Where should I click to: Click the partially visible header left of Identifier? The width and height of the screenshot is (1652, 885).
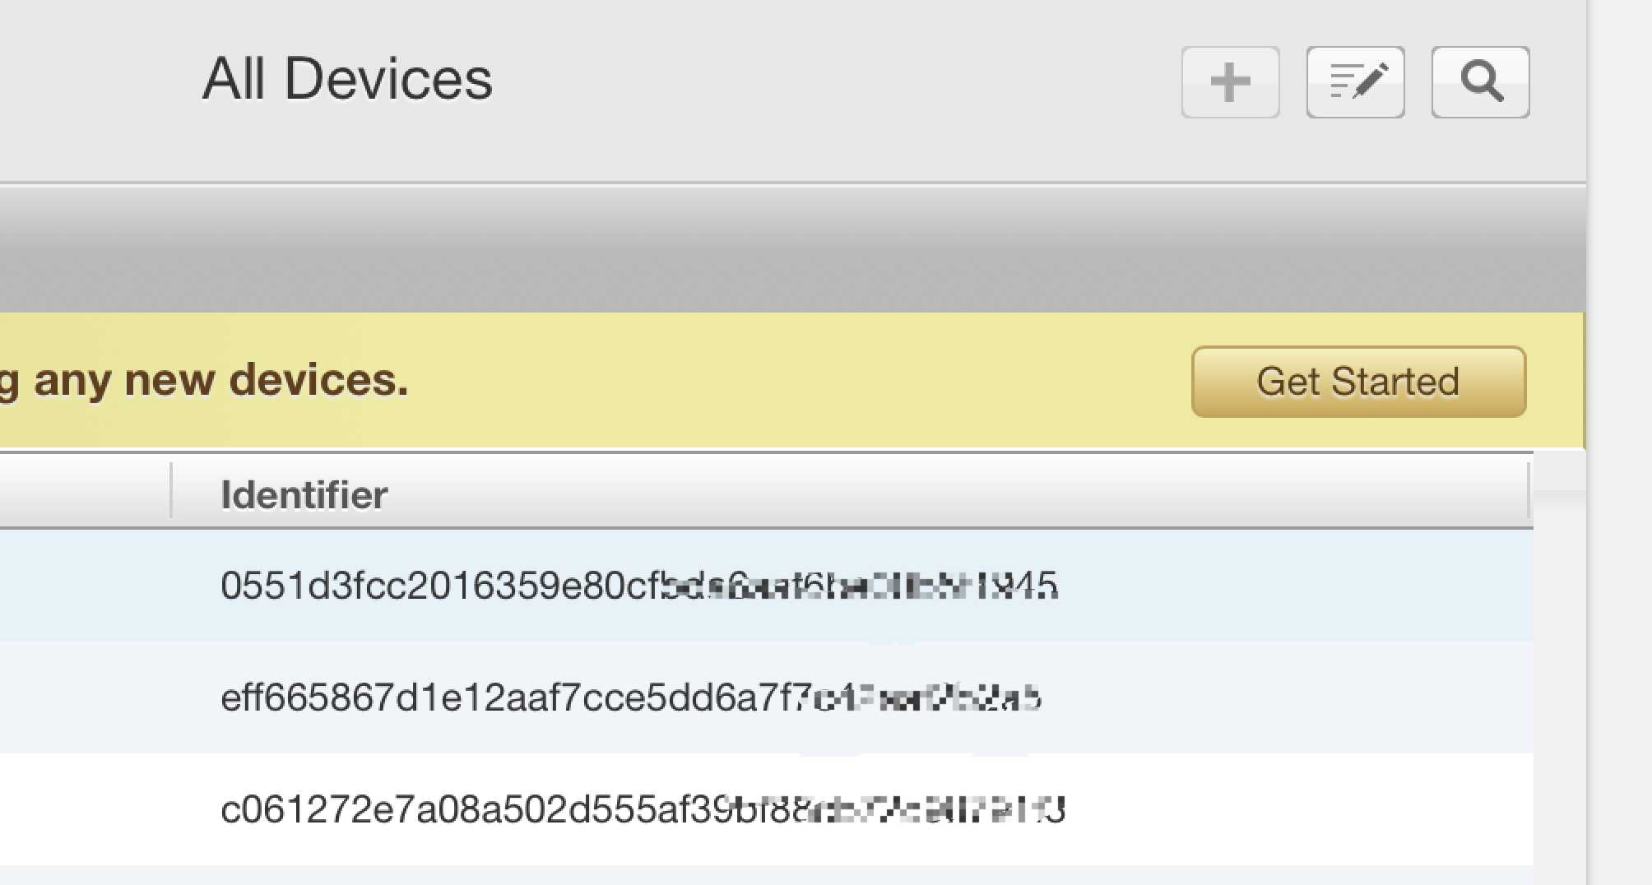click(x=84, y=490)
